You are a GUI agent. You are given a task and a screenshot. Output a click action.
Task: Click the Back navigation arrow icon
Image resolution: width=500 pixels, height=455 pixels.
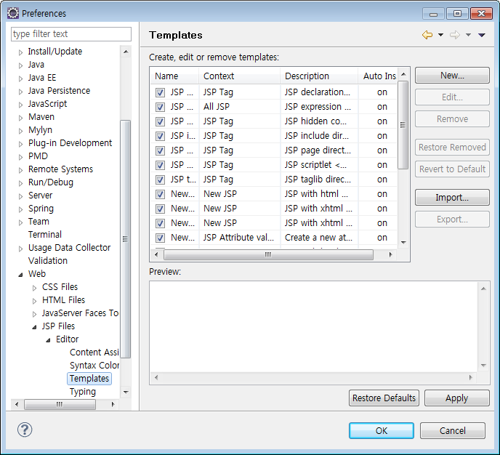pyautogui.click(x=427, y=35)
